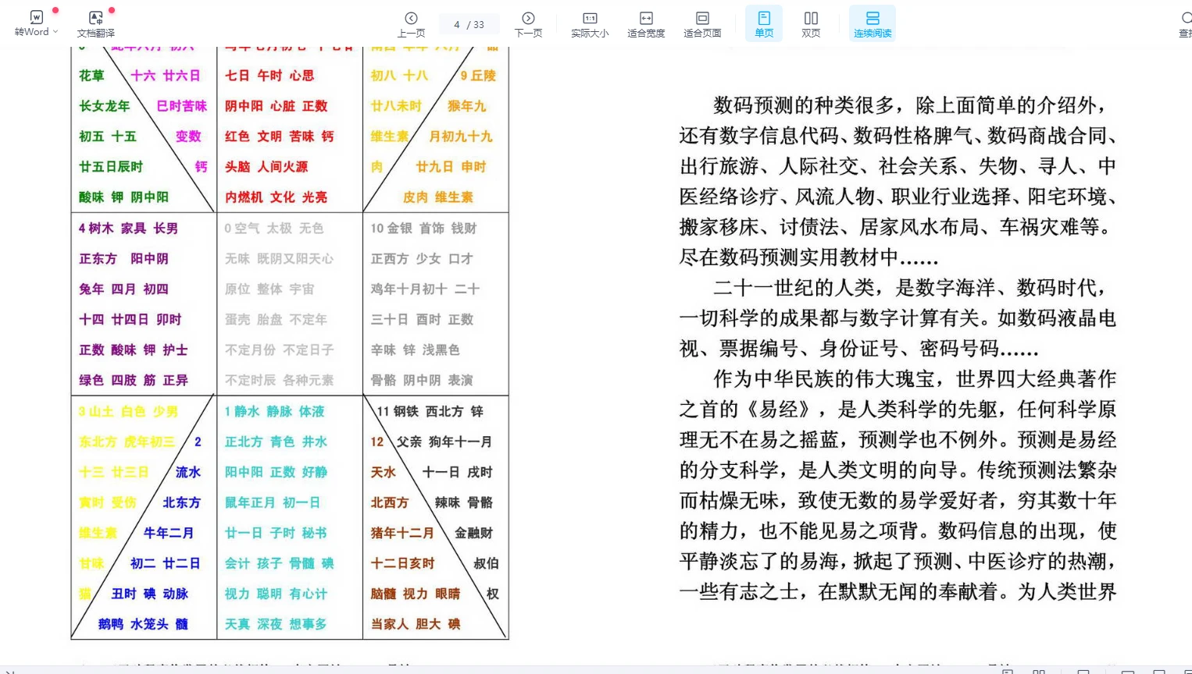The width and height of the screenshot is (1192, 674).
Task: Click the line 鸡年十月初十 二十
Action: (425, 289)
